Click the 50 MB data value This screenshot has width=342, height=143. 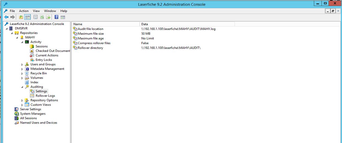(x=146, y=34)
